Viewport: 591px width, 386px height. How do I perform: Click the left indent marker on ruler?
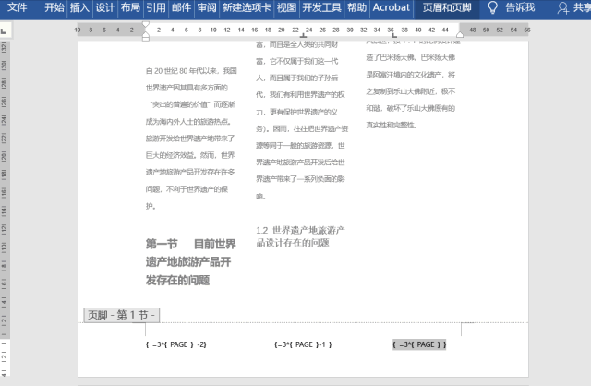coord(146,37)
